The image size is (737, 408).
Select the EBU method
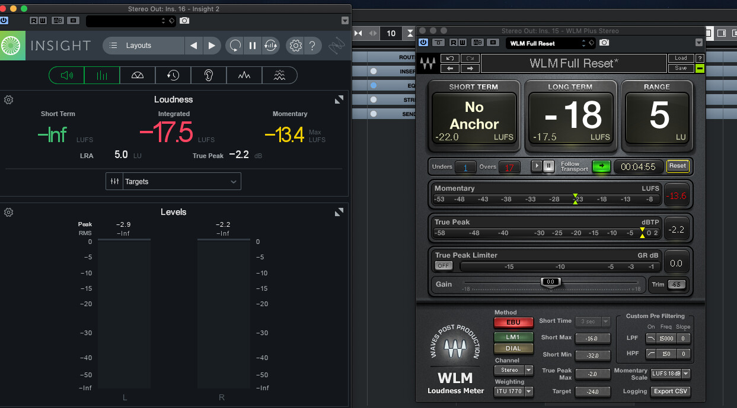[513, 323]
